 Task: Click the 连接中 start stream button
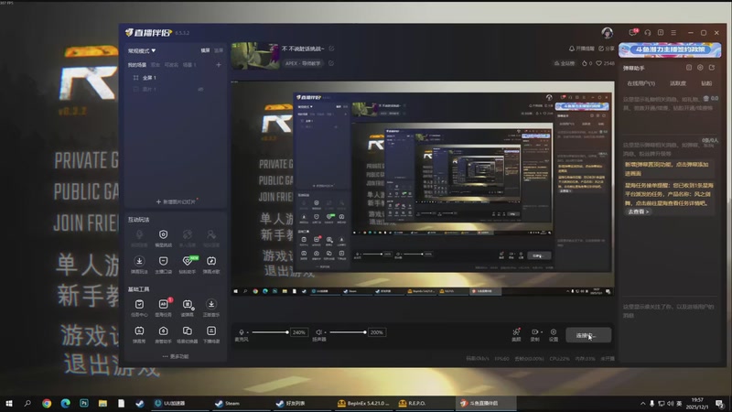pyautogui.click(x=588, y=335)
